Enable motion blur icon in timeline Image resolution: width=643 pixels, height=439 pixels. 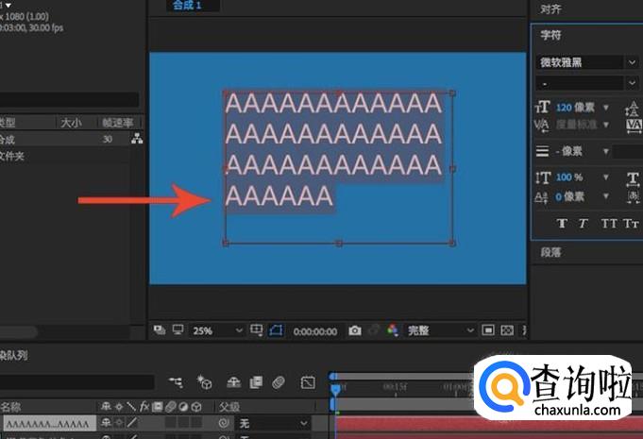pyautogui.click(x=279, y=382)
